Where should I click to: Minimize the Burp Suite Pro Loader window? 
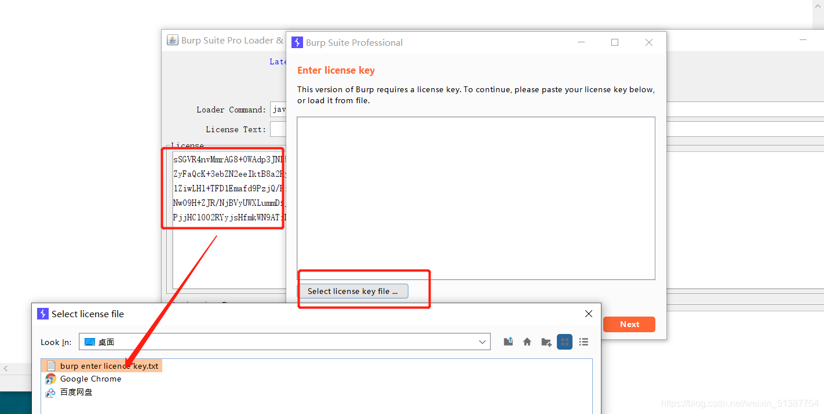coord(803,40)
